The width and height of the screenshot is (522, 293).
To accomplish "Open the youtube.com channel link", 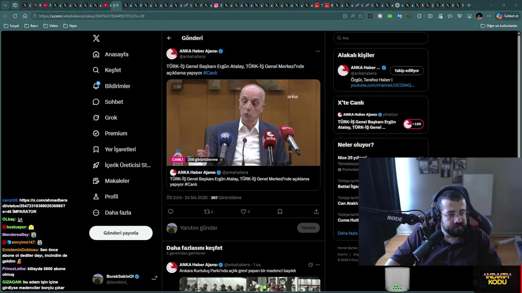I will [382, 85].
